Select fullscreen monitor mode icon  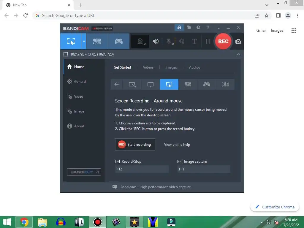(x=151, y=84)
